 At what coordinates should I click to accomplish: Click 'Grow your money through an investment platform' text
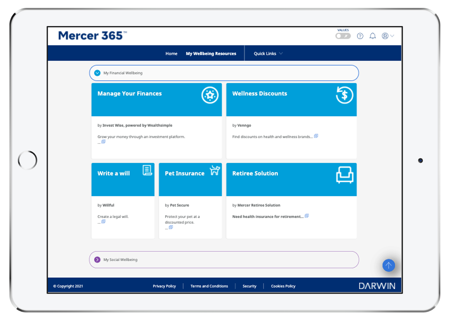point(141,137)
